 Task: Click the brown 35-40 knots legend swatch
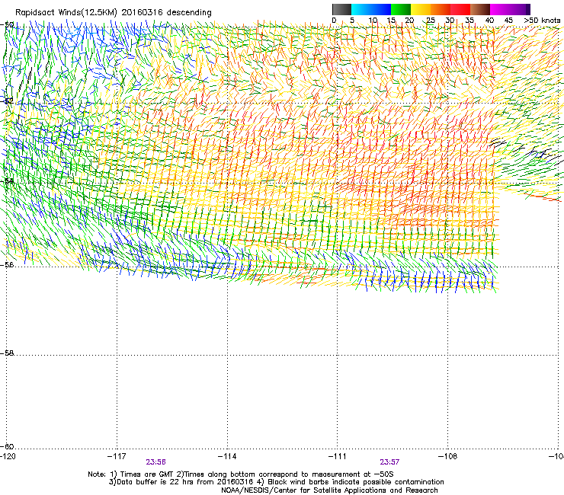[x=480, y=9]
